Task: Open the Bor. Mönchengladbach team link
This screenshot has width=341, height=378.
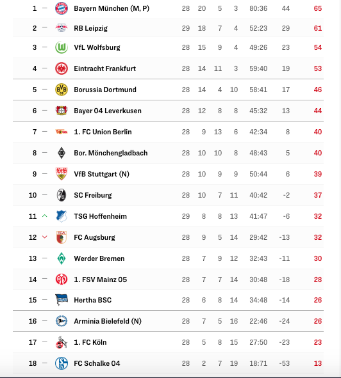Action: [x=111, y=153]
